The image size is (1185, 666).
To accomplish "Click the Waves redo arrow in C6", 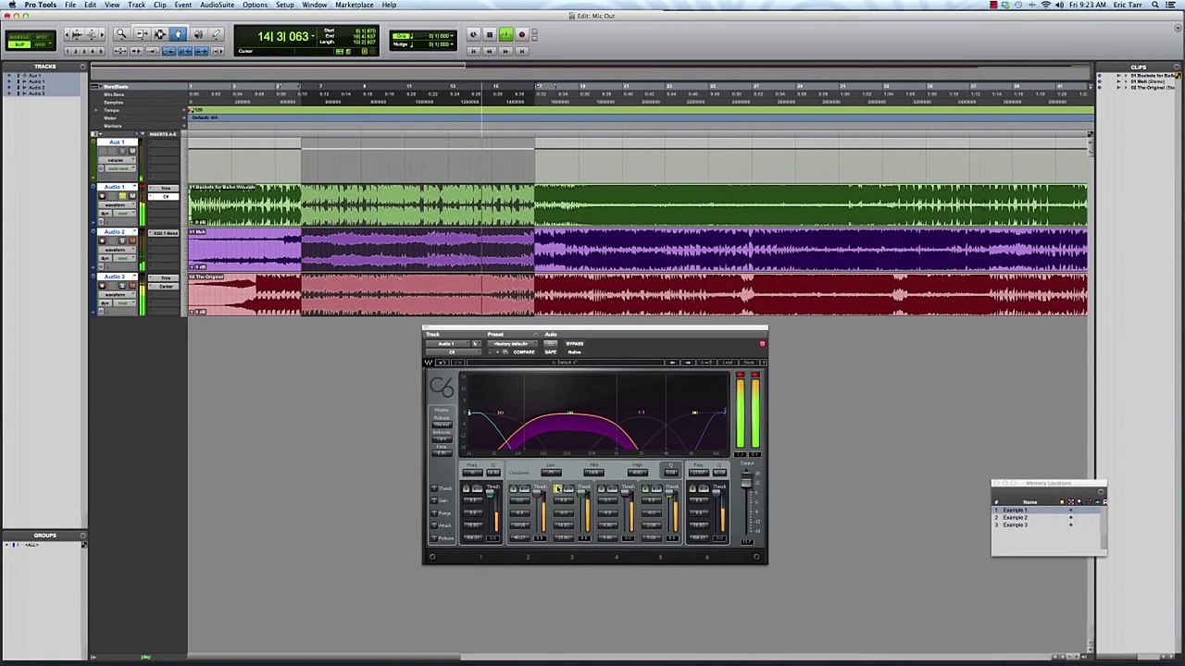I will pyautogui.click(x=458, y=363).
